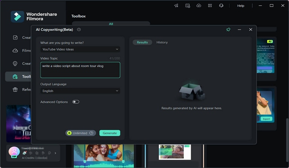Viewport: 289px width, 168px height.
Task: Click the question icon in Unlimited badge
Action: click(x=91, y=133)
